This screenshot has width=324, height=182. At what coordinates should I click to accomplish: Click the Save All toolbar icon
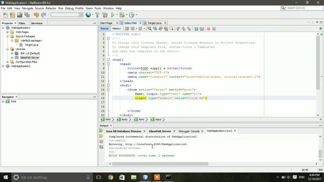coord(27,15)
